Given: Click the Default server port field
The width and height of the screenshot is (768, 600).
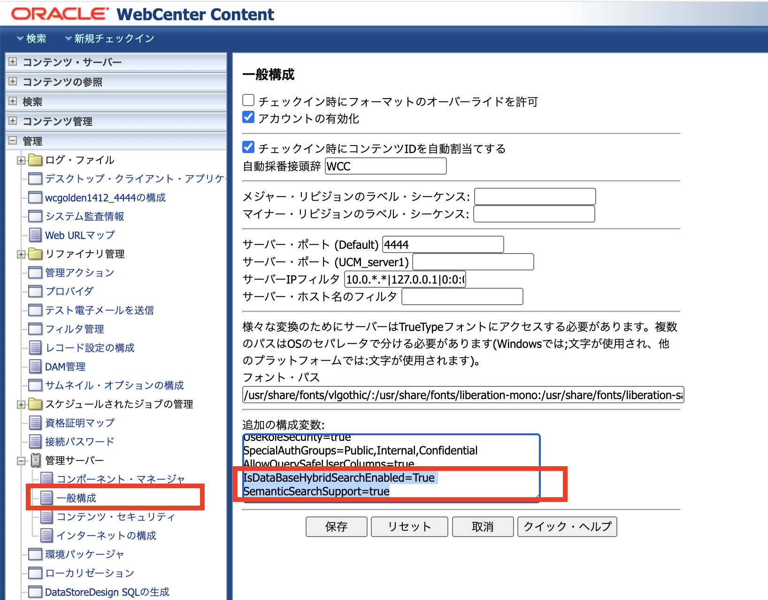Looking at the screenshot, I should (x=443, y=245).
